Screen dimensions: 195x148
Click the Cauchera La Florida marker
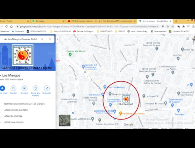point(115,111)
